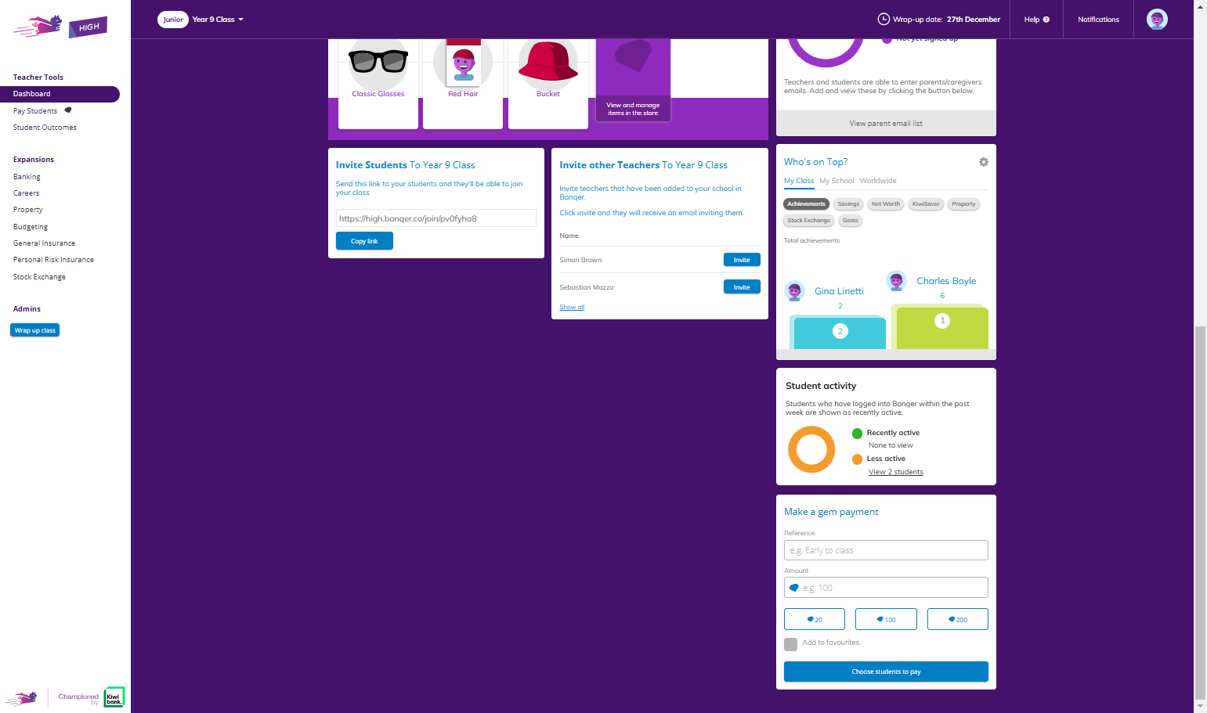Click Charles Boyle's avatar on leaderboard
This screenshot has height=713, width=1207.
coord(897,280)
